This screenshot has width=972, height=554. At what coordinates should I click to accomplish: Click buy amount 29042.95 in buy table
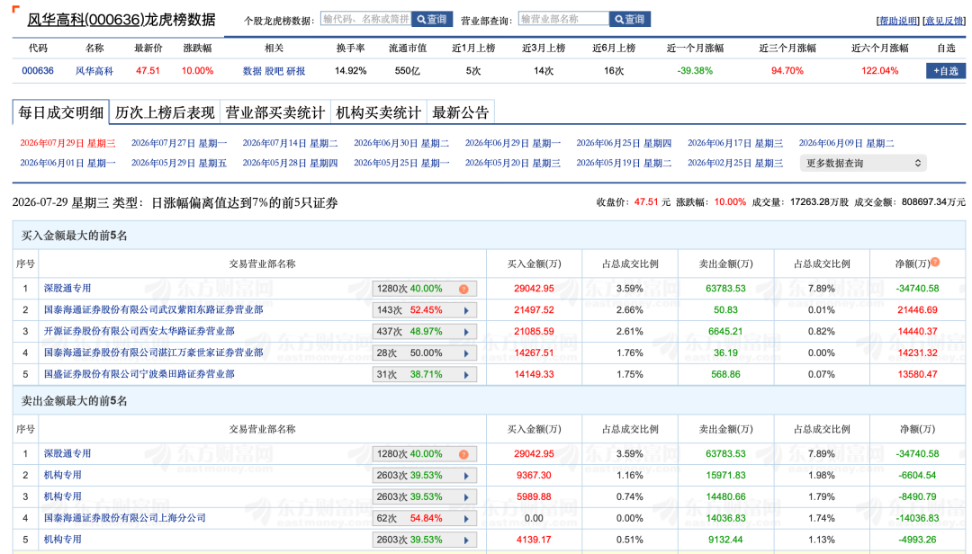pos(534,288)
